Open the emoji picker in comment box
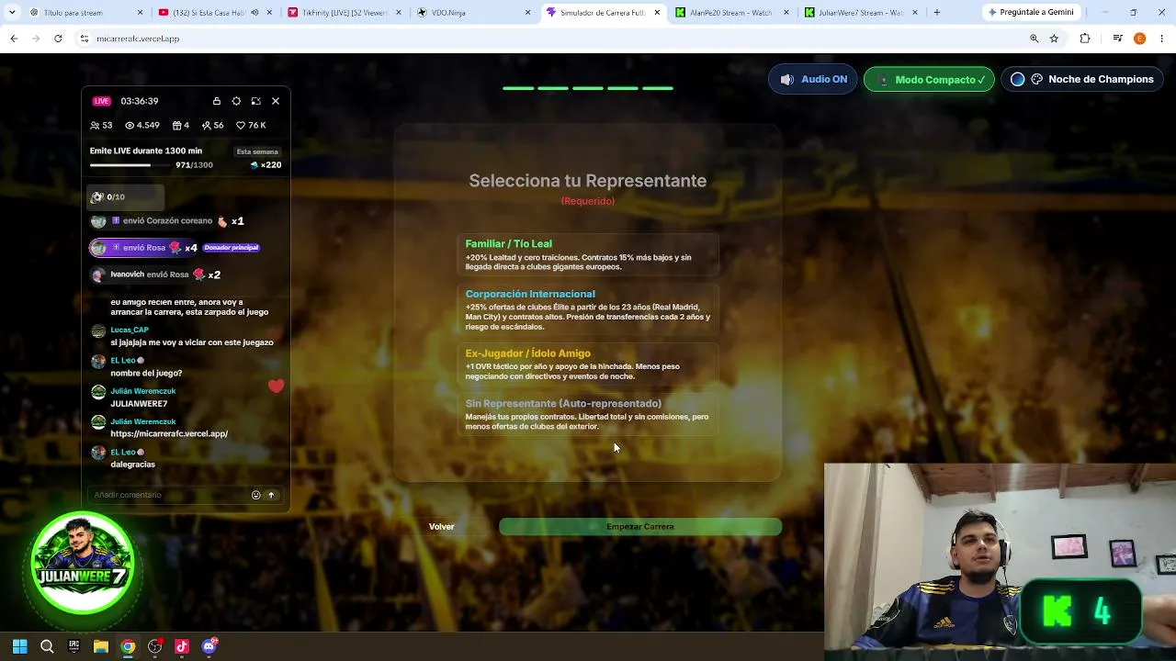This screenshot has height=661, width=1176. click(x=256, y=495)
